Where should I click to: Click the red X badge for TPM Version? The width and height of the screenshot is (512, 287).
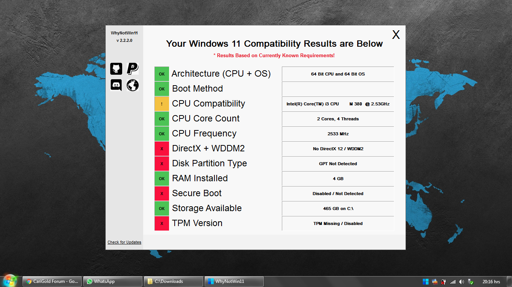tap(162, 223)
